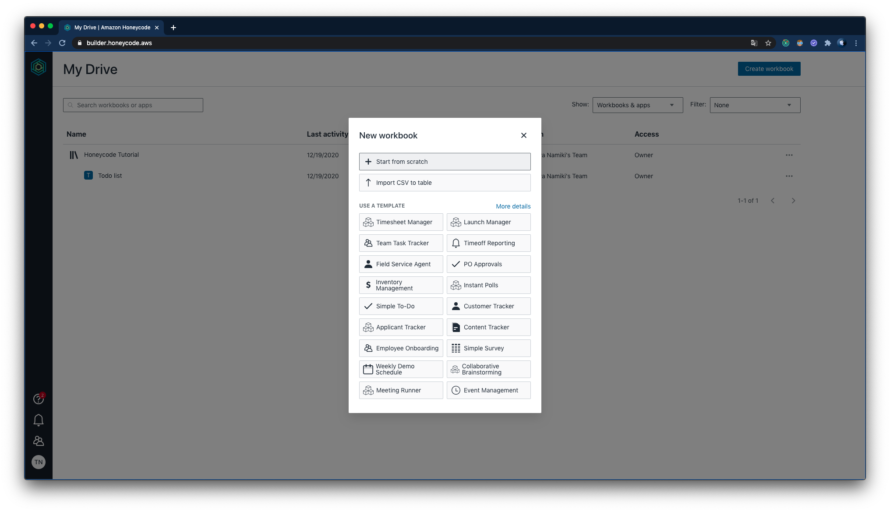The height and width of the screenshot is (512, 890).
Task: Pick the PO Approvals template
Action: tap(488, 264)
